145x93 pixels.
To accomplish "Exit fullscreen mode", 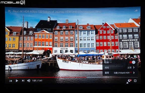I will 135,81.
